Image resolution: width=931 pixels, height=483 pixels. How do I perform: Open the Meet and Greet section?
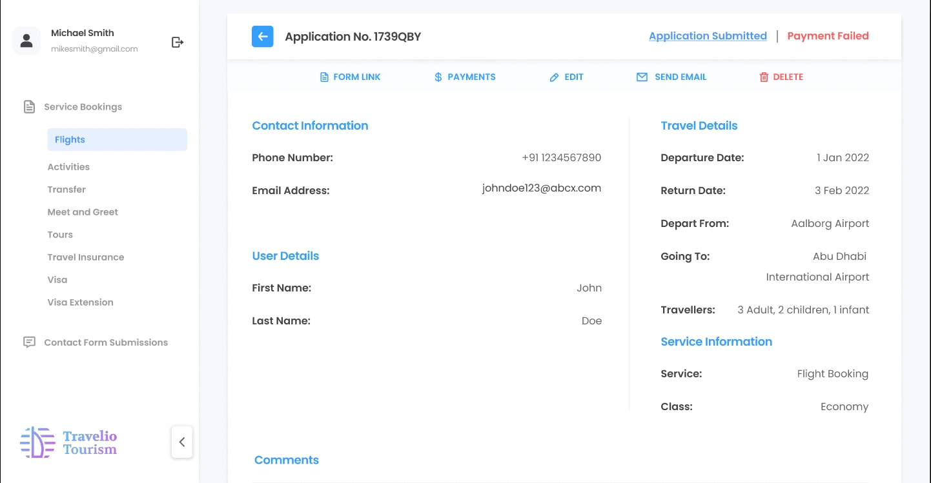coord(83,212)
